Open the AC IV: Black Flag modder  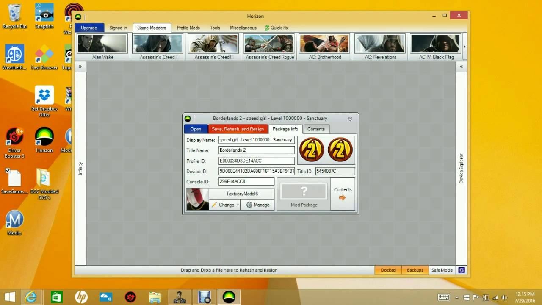point(436,47)
